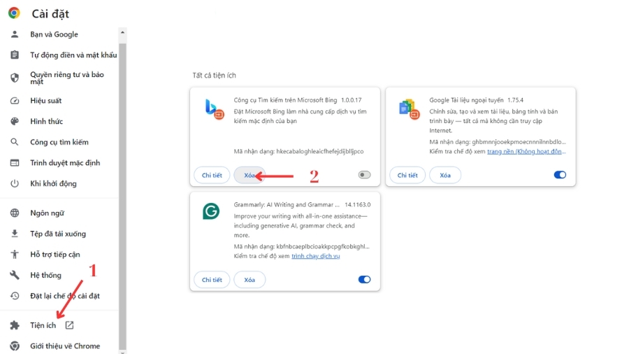The image size is (629, 354).
Task: Click the Bing ID hkecabaloghleaicfhefejdijblljpco
Action: click(x=319, y=151)
